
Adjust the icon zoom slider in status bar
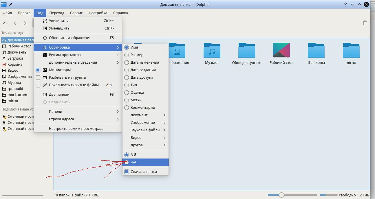[x=292, y=195]
